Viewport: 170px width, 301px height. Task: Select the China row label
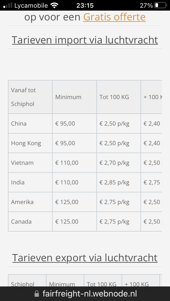tap(19, 123)
